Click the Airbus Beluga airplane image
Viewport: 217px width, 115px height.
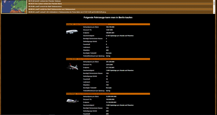pyautogui.click(x=72, y=101)
